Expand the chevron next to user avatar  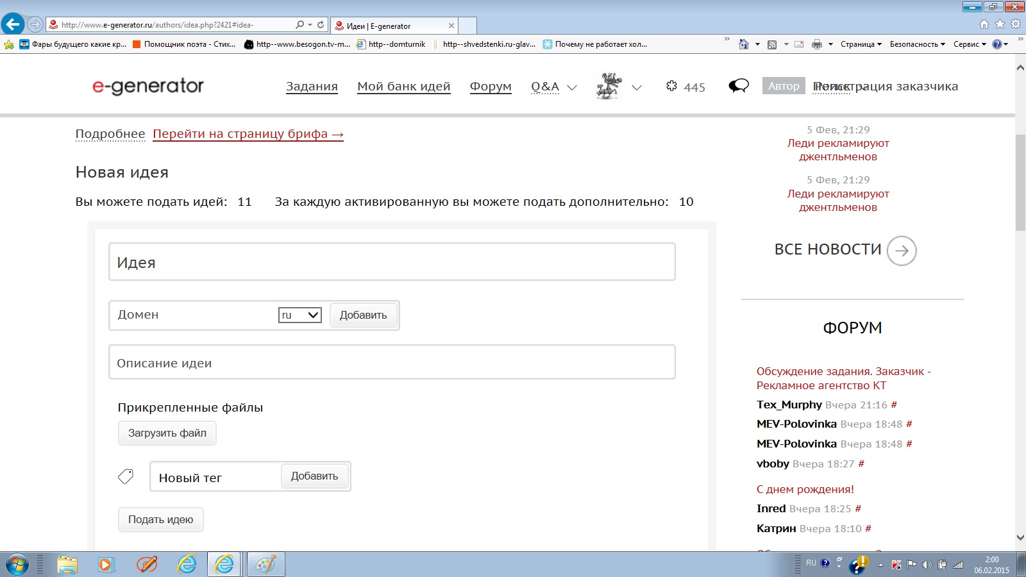click(637, 88)
